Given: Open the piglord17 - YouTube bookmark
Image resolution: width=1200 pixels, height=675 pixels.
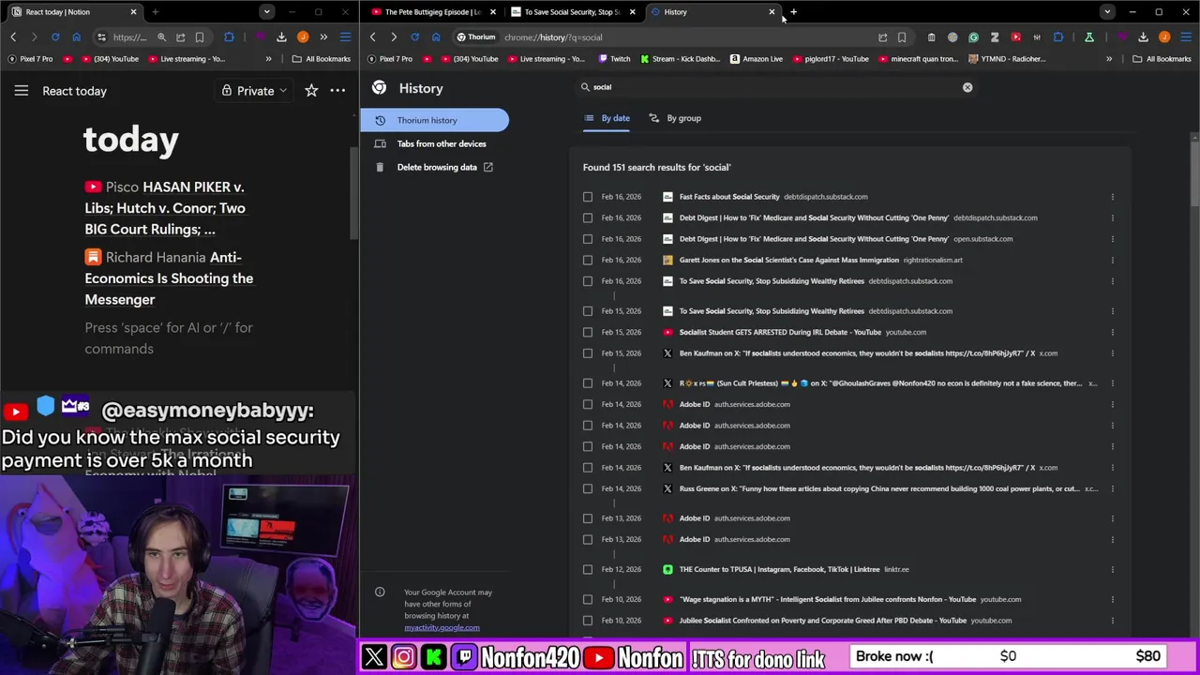Looking at the screenshot, I should click(829, 58).
